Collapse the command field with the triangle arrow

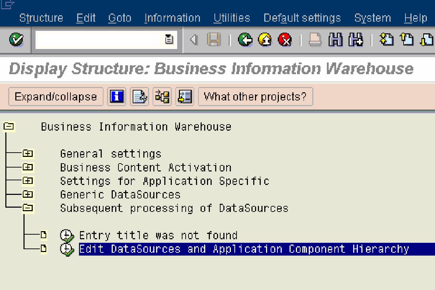pos(193,40)
